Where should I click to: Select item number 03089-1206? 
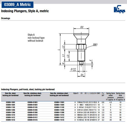pyautogui.click(x=11, y=110)
